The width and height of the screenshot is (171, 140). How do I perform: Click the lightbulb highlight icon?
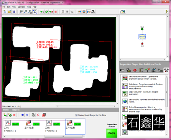pyautogui.click(x=63, y=12)
